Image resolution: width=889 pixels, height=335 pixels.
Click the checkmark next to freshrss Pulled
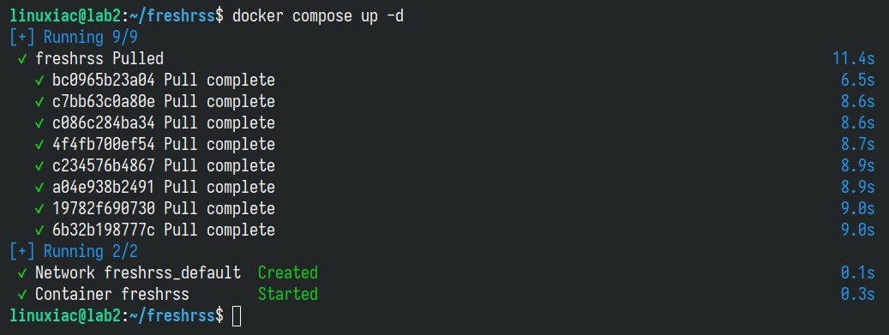click(22, 59)
